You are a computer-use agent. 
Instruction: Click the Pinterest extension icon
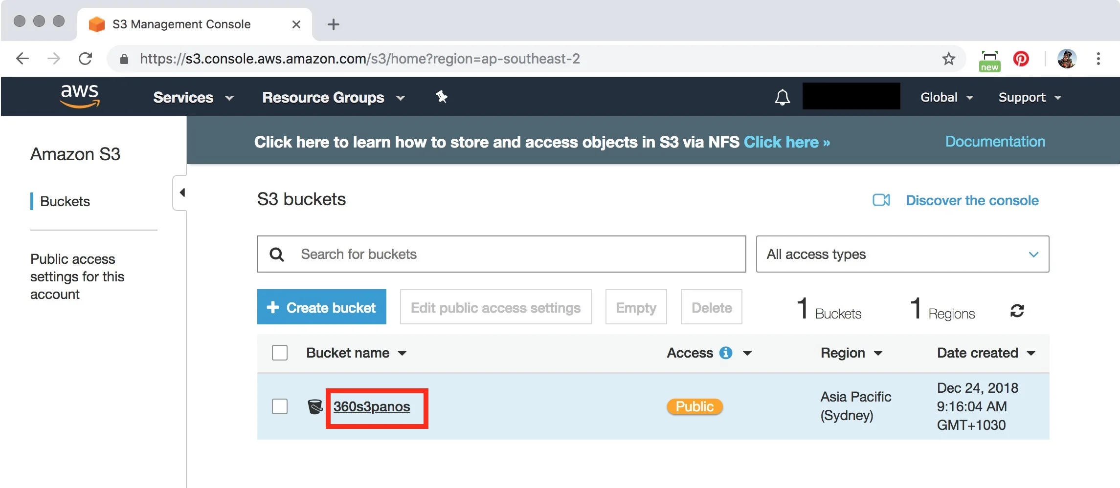1021,59
